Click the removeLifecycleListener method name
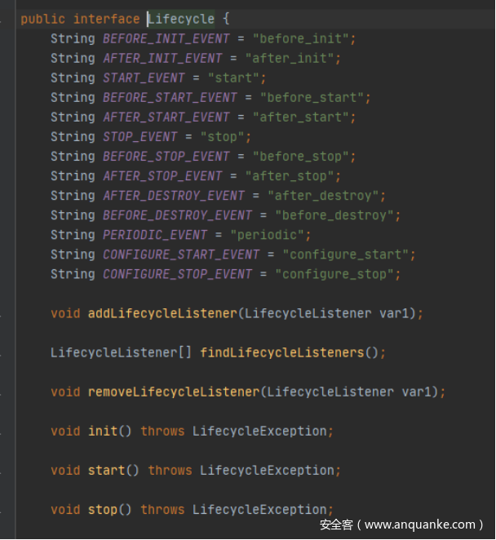 click(x=174, y=392)
